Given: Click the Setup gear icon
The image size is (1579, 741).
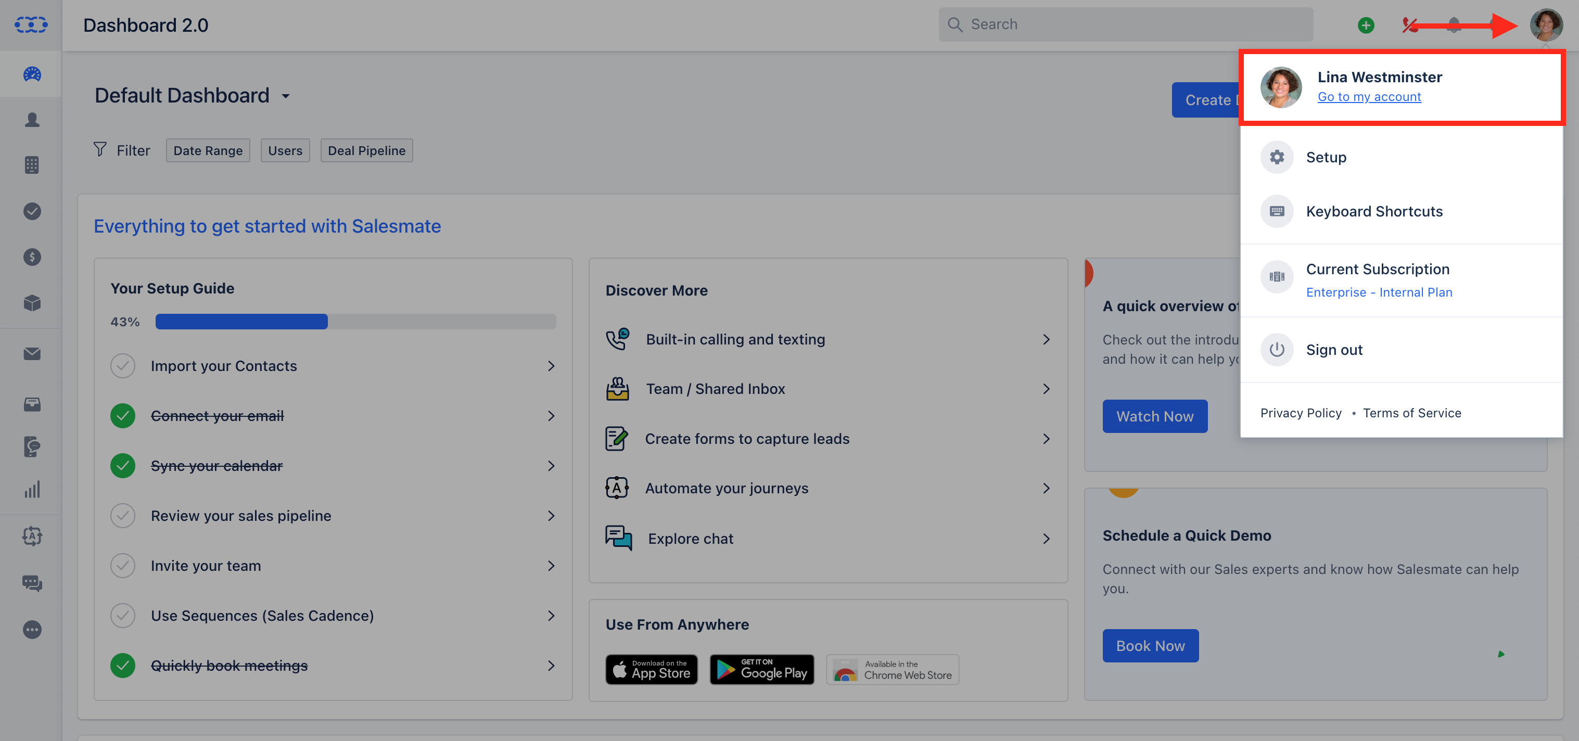Looking at the screenshot, I should point(1277,157).
